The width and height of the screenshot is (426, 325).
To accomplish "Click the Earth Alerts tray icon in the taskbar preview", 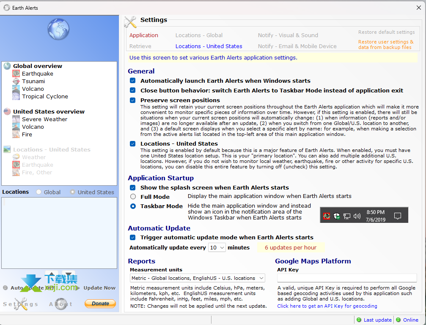I will tap(327, 216).
